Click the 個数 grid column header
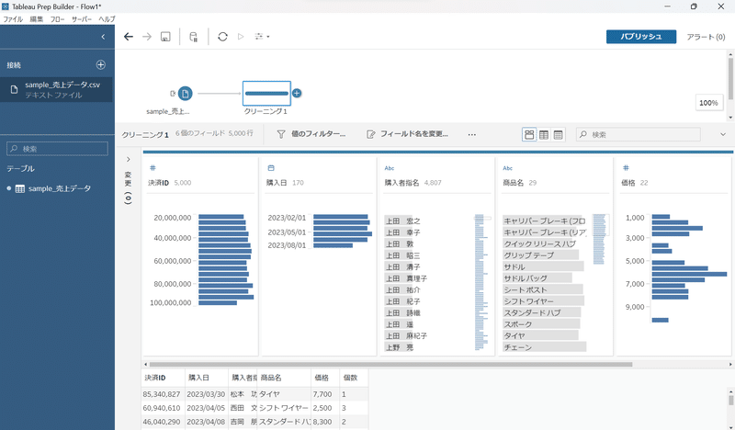 point(354,378)
